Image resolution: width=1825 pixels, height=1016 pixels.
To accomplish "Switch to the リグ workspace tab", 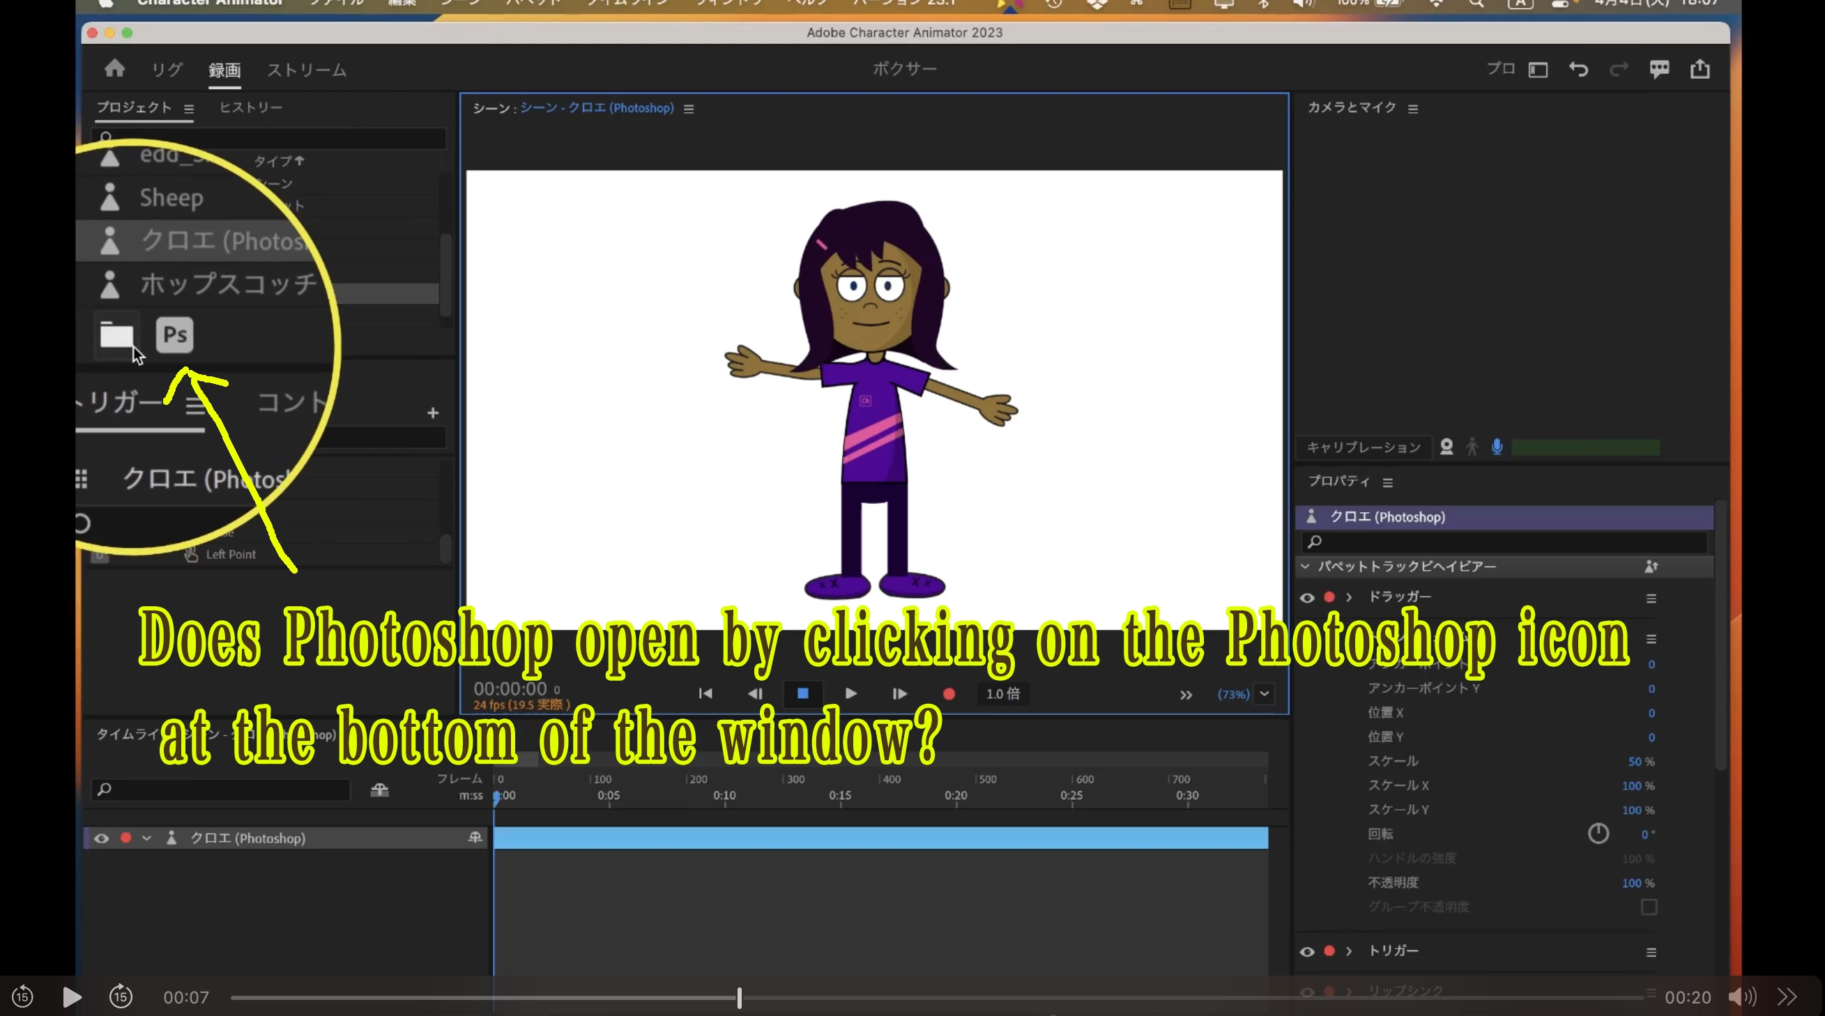I will (167, 70).
